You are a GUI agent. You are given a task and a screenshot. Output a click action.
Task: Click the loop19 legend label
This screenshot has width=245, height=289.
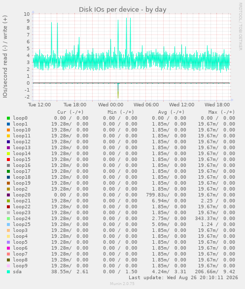pos(22,183)
